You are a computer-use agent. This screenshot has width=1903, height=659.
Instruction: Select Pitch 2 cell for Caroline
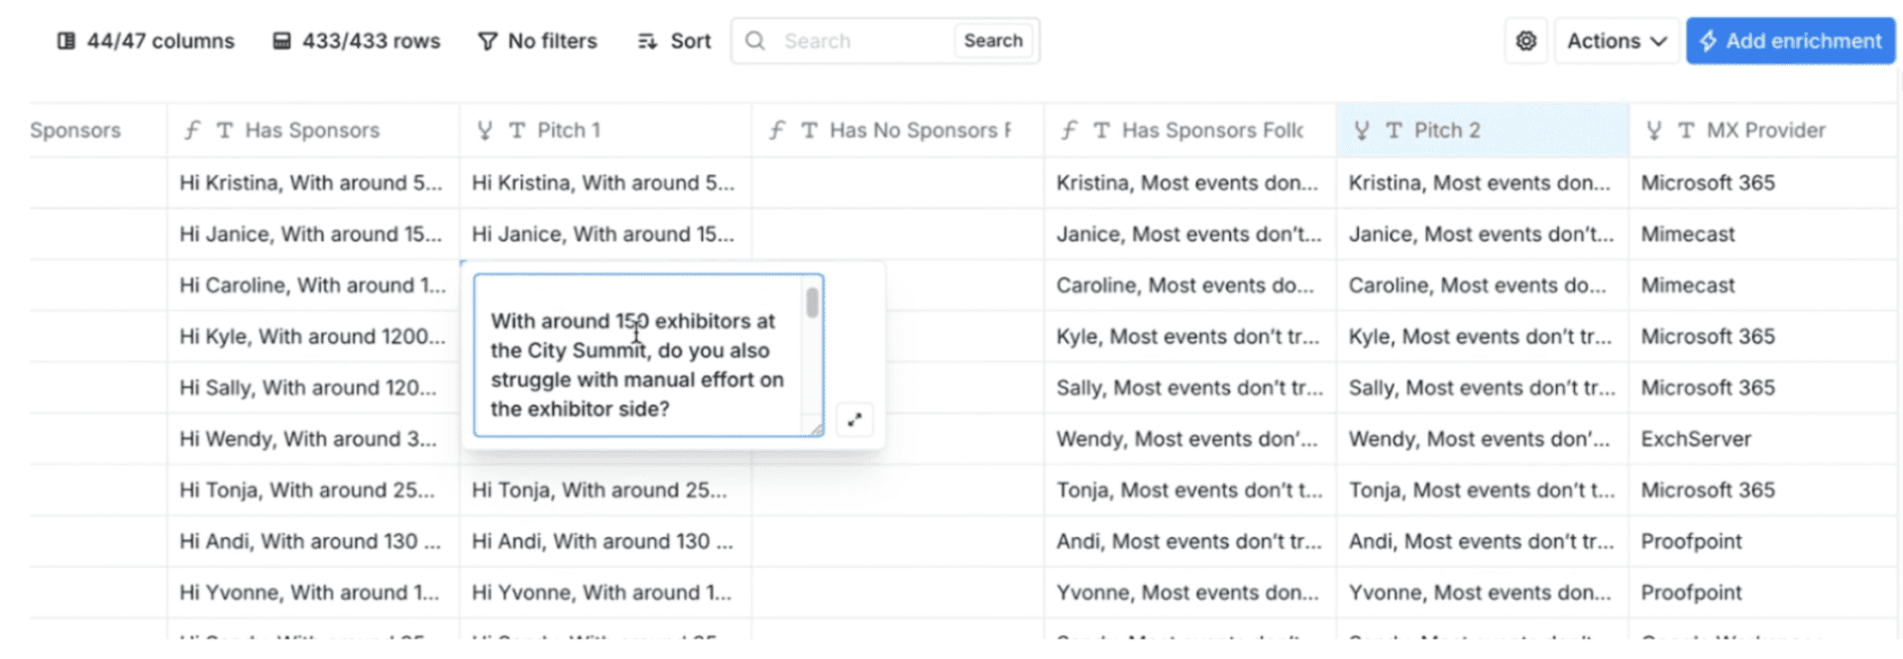click(x=1483, y=285)
